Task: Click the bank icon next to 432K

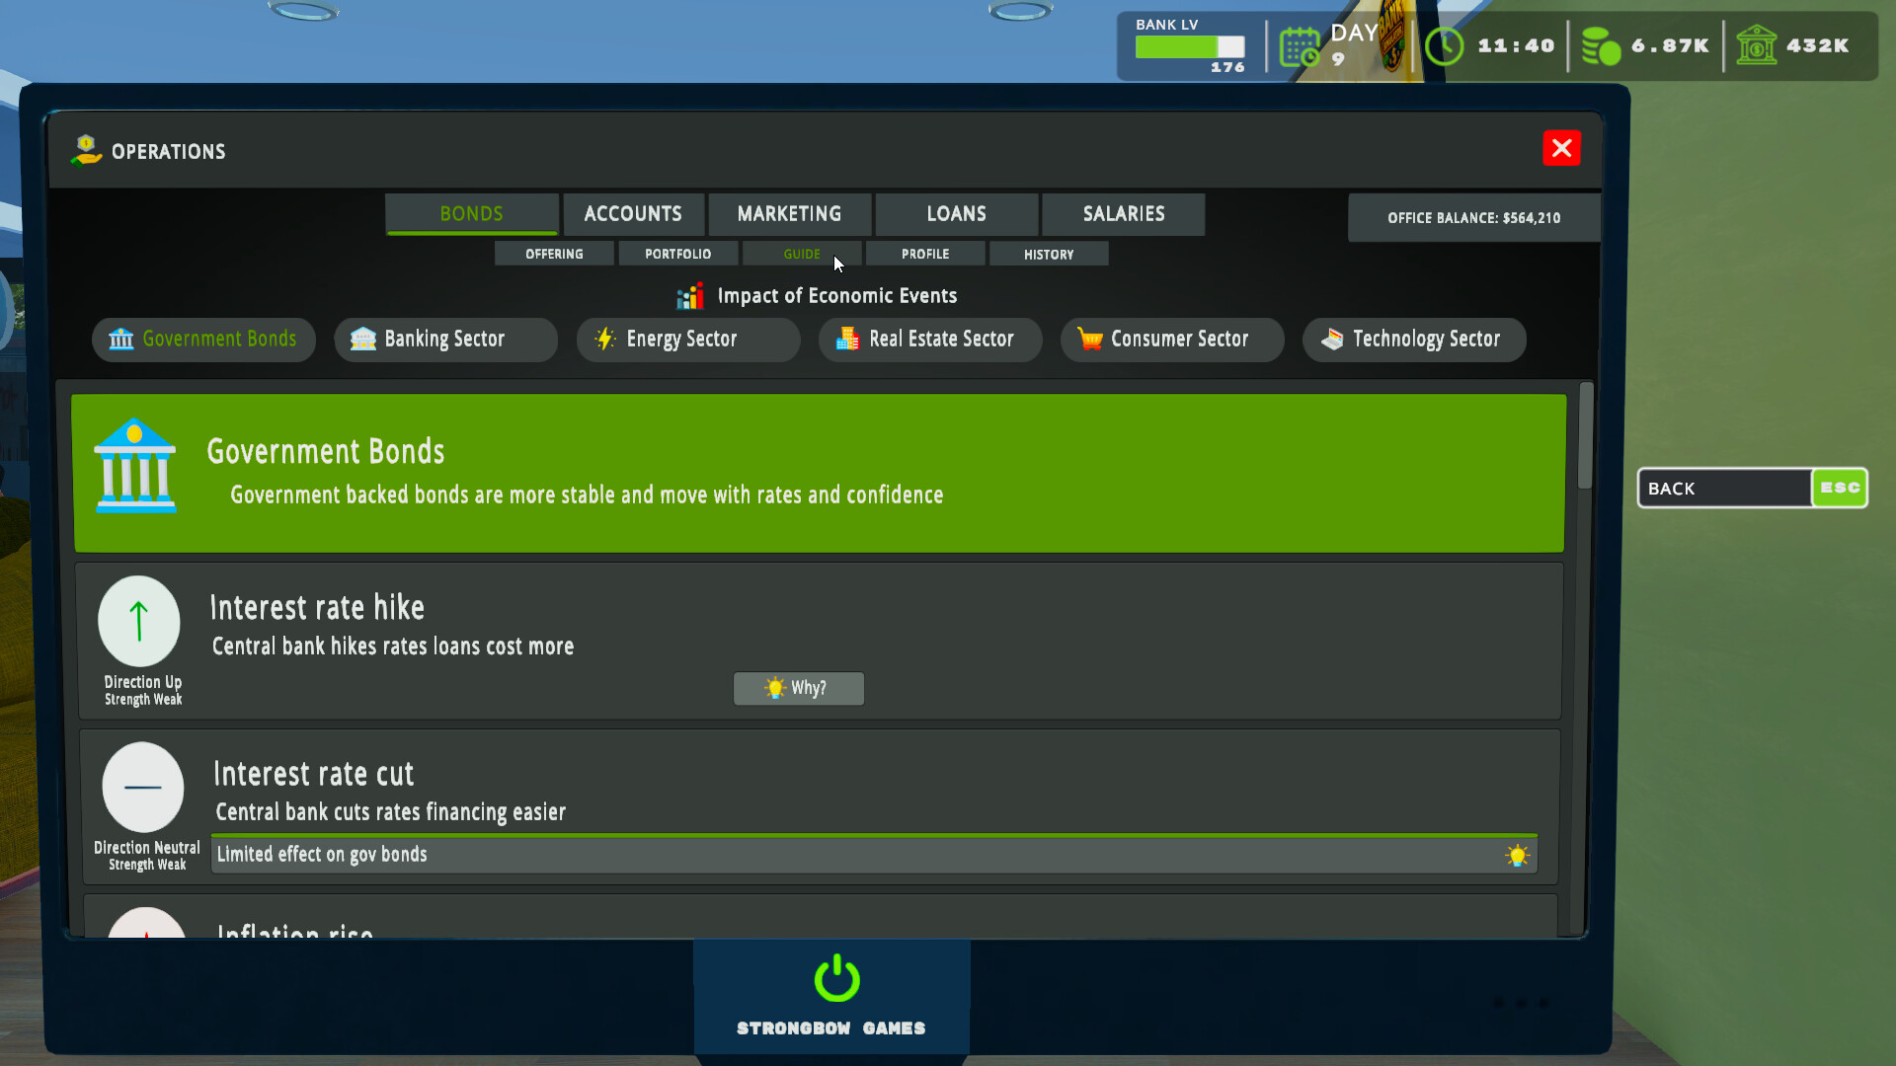Action: click(x=1758, y=45)
